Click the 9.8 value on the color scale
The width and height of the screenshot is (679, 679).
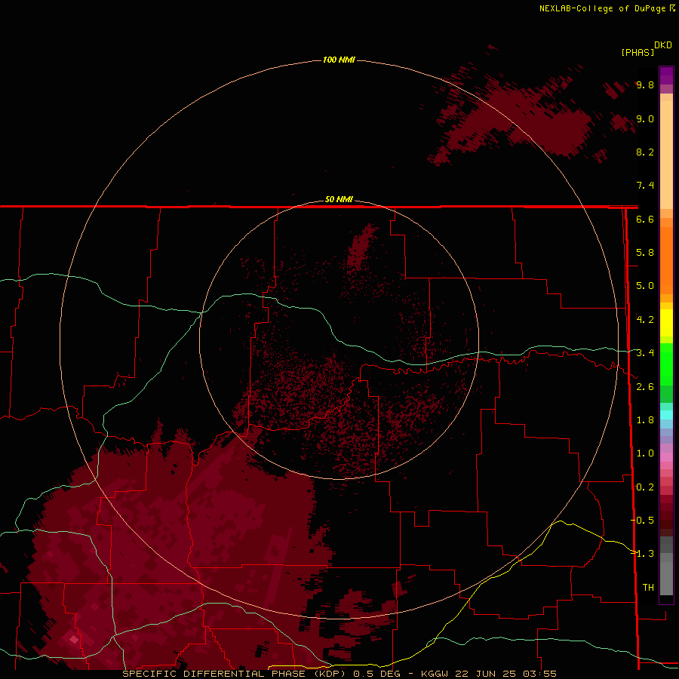(645, 84)
